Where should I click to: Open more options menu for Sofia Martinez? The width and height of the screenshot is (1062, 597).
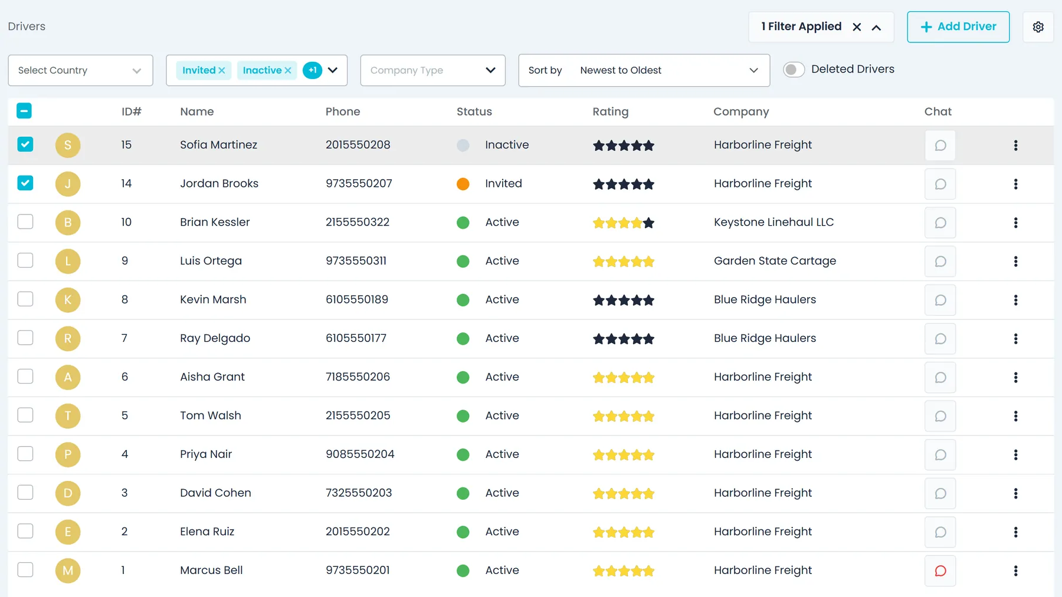[x=1015, y=145]
